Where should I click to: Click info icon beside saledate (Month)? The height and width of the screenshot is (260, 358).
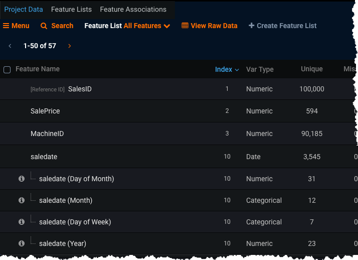[22, 200]
